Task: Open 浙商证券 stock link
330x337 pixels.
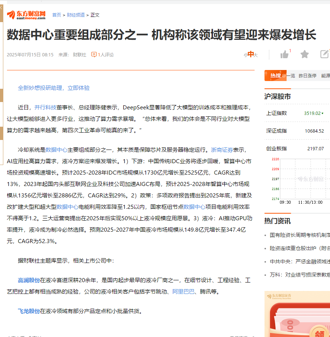Action: click(222, 150)
